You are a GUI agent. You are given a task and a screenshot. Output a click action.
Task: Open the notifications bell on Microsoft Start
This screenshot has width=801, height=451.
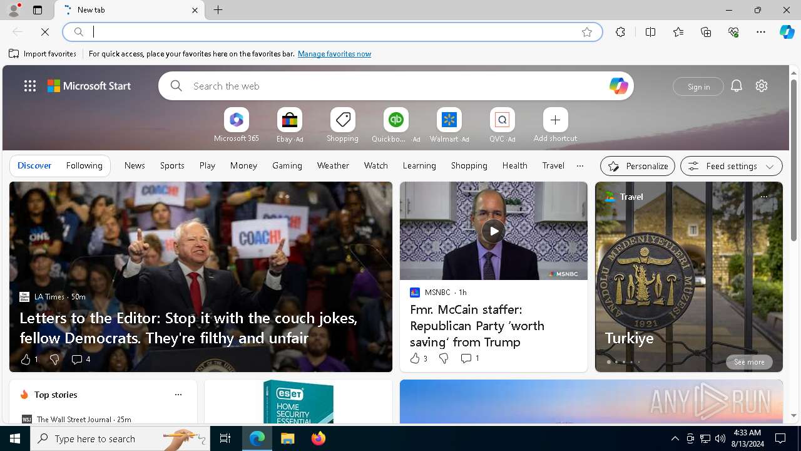[737, 86]
